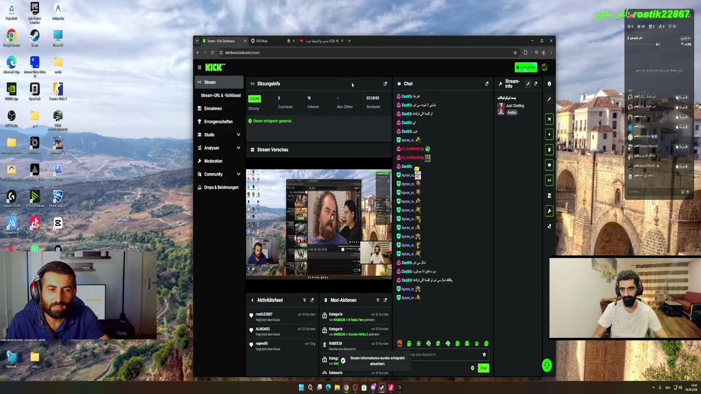
Task: Toggle the lightning bolt panel in right rail
Action: pyautogui.click(x=549, y=134)
